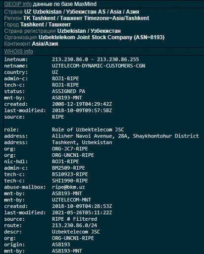
Task: Click the abuse-mailbox ripe@bkm.uz address
Action: 68,187
